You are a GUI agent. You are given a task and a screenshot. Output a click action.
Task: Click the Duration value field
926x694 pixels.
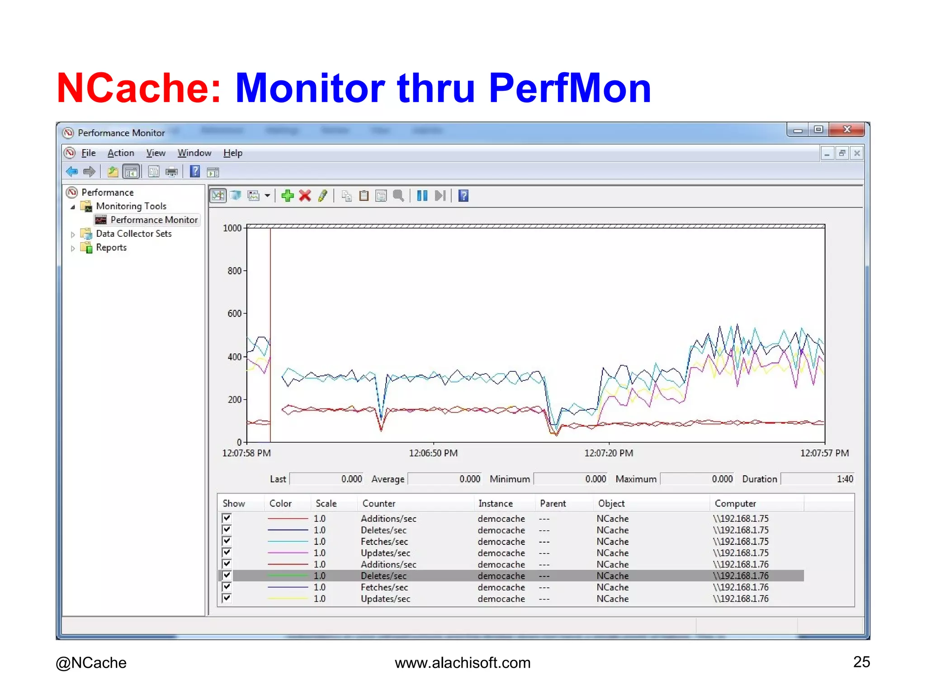817,479
